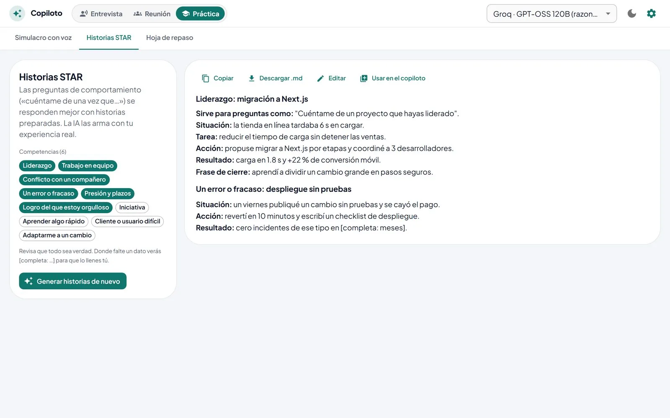Image resolution: width=670 pixels, height=418 pixels.
Task: Enable the Aprender algo rápido chip
Action: tap(54, 221)
